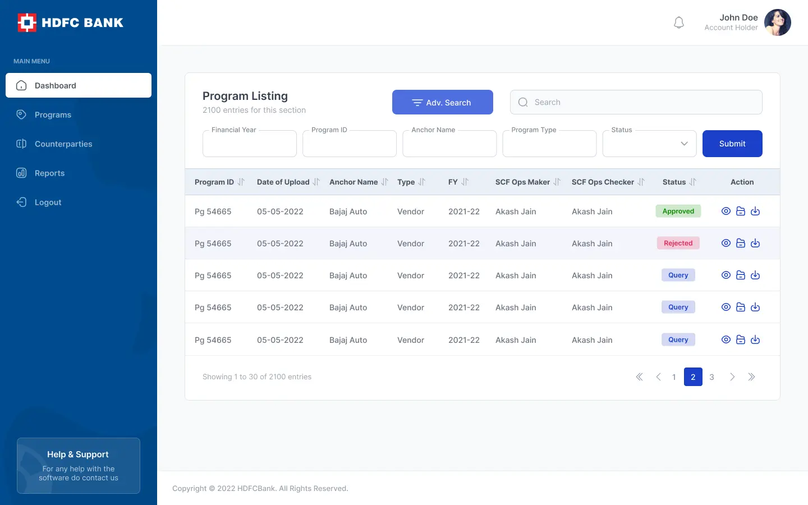
Task: Open Counterparties in the main menu
Action: 79,144
